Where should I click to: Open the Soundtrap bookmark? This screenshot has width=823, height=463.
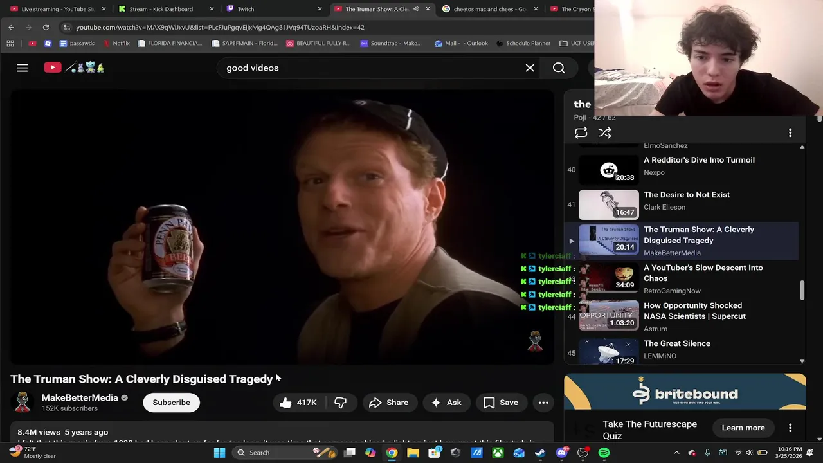392,43
